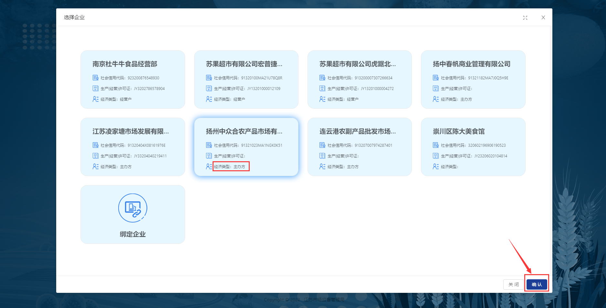Viewport: 606px width, 308px height.
Task: Choose the 苏果超市有限公司宏普捷 card
Action: 246,79
